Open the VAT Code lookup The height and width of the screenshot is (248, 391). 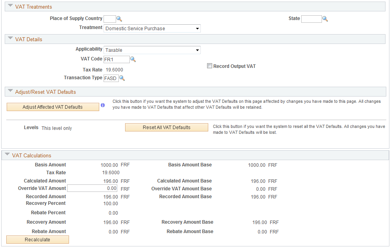pyautogui.click(x=133, y=59)
